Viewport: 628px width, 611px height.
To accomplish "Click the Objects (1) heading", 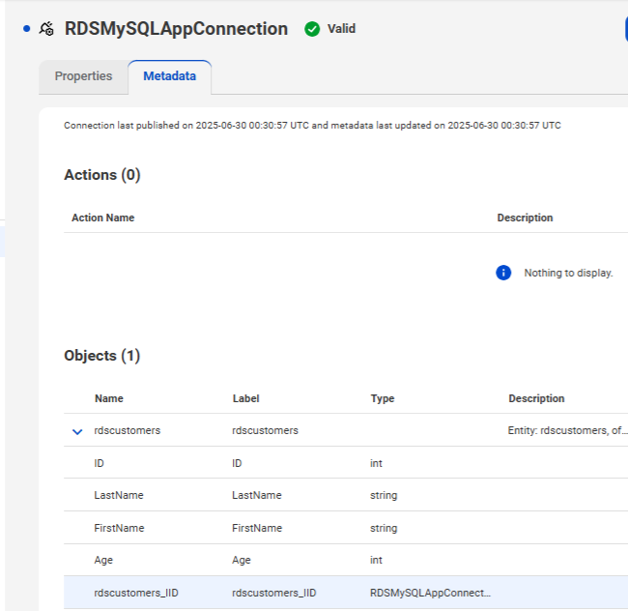I will pyautogui.click(x=102, y=356).
